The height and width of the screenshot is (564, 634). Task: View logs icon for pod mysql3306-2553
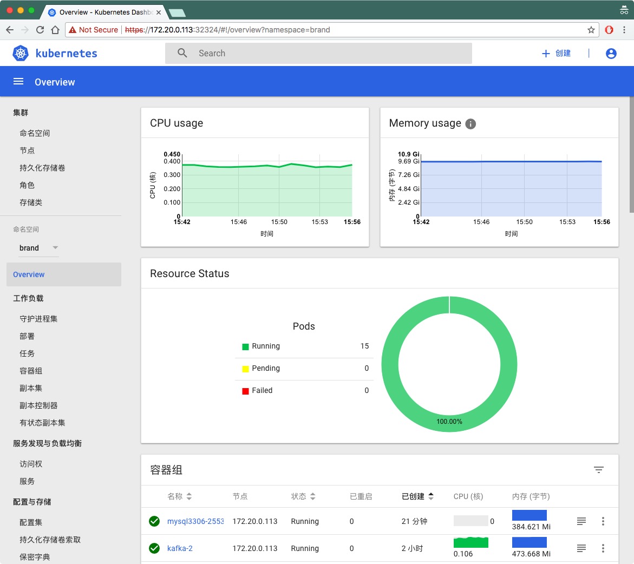tap(581, 521)
